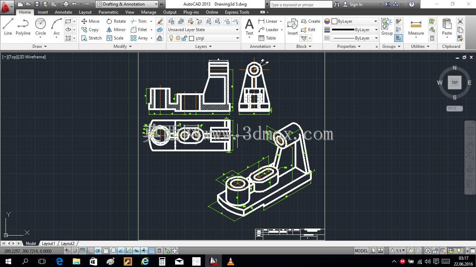Use the Stretch command

coord(92,38)
